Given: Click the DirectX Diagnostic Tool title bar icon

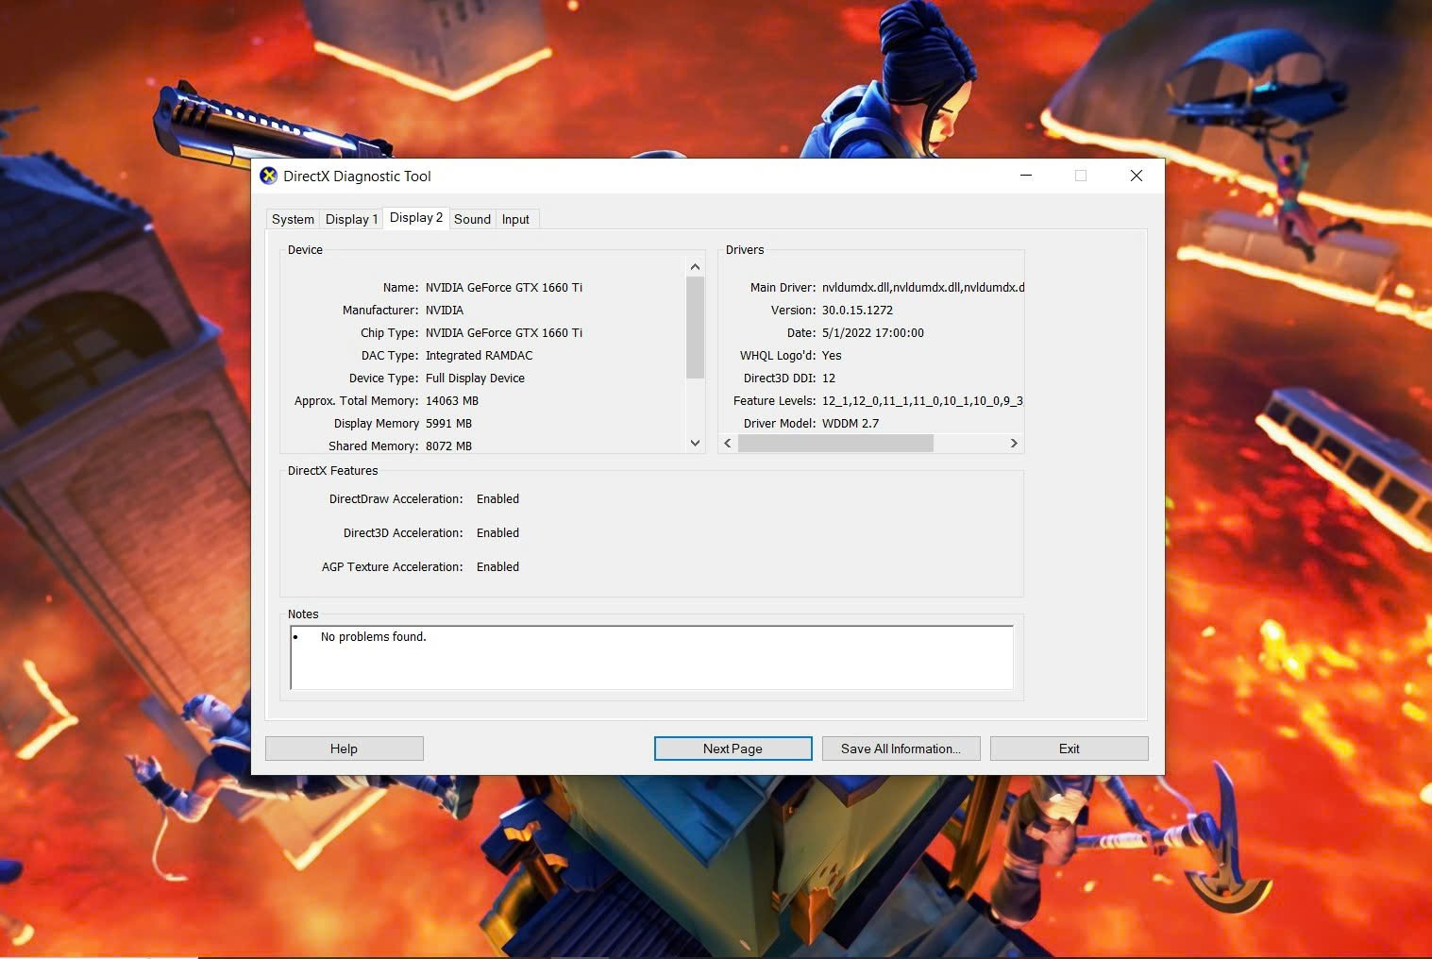Looking at the screenshot, I should pyautogui.click(x=269, y=176).
